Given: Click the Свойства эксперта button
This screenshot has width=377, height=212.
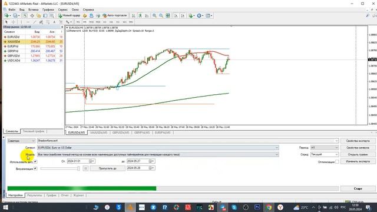Looking at the screenshot, I should (358, 141).
